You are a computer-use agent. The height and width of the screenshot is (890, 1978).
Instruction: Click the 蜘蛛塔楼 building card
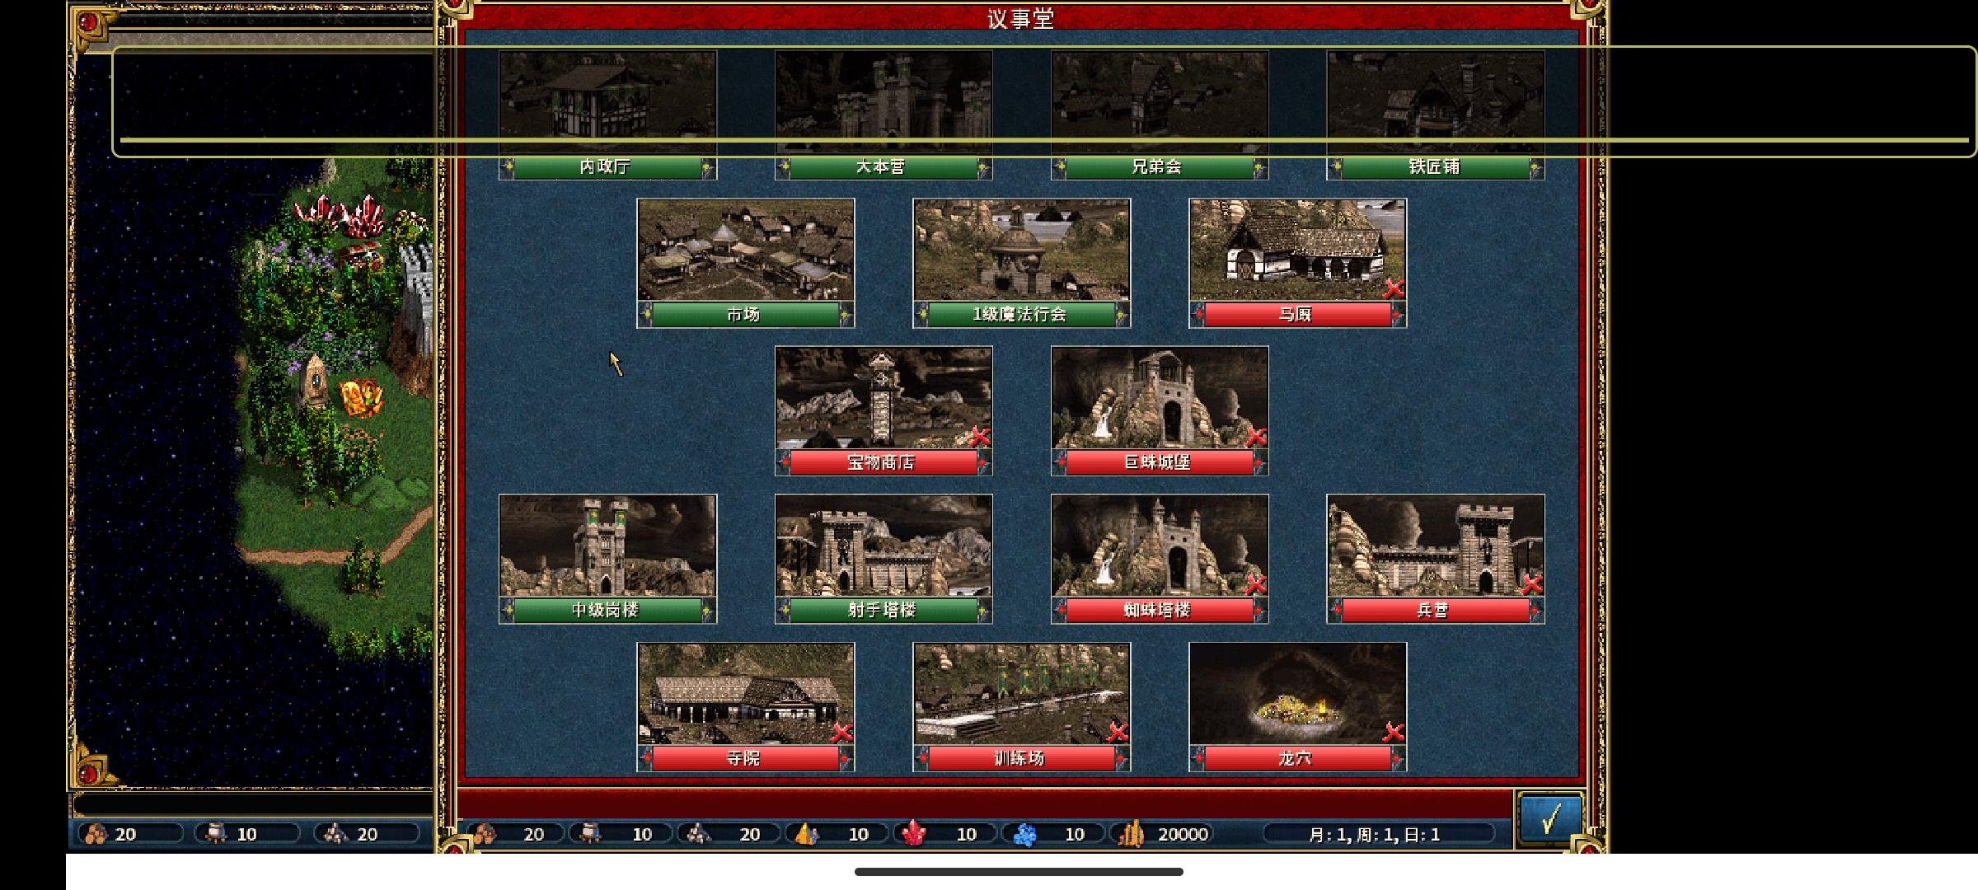(x=1160, y=559)
